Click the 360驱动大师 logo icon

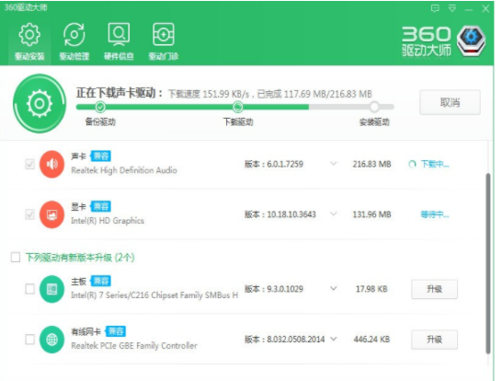472,41
